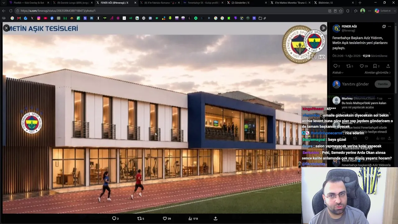Open the Gmail bookmark
Viewport: 398px width, 224px height.
(19, 18)
